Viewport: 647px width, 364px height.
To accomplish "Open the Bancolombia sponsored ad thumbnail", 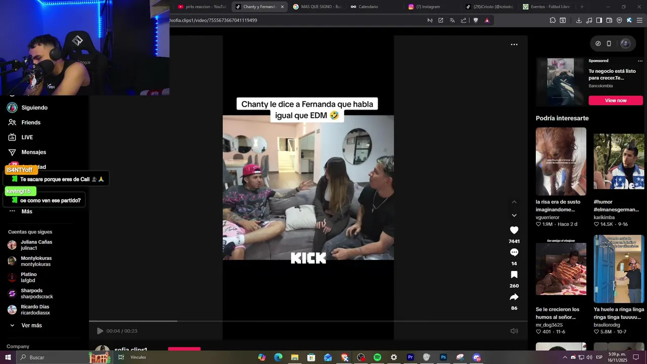I will tap(560, 82).
